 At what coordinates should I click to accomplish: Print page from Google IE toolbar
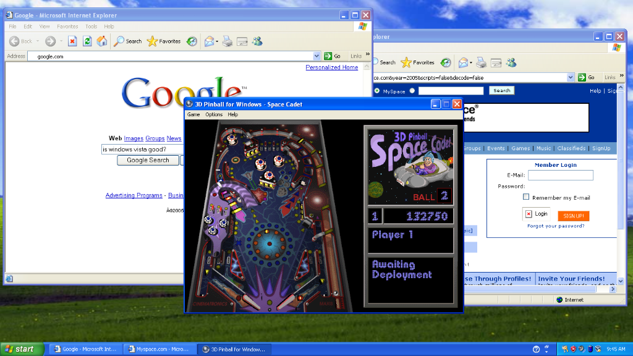227,41
